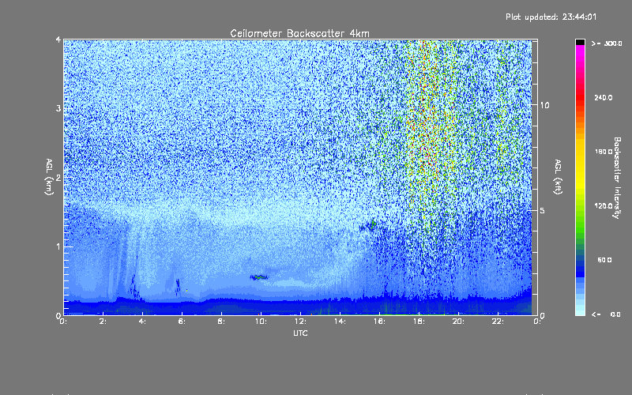Click the 10: tick label on UTC axis
This screenshot has width=632, height=395.
coord(261,322)
